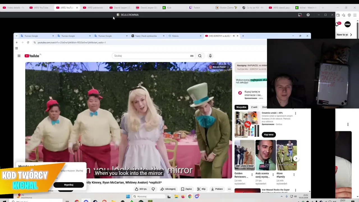Switch to Video details outer browser tab
Image resolution: width=359 pixels, height=202 pixels.
pyautogui.click(x=13, y=8)
